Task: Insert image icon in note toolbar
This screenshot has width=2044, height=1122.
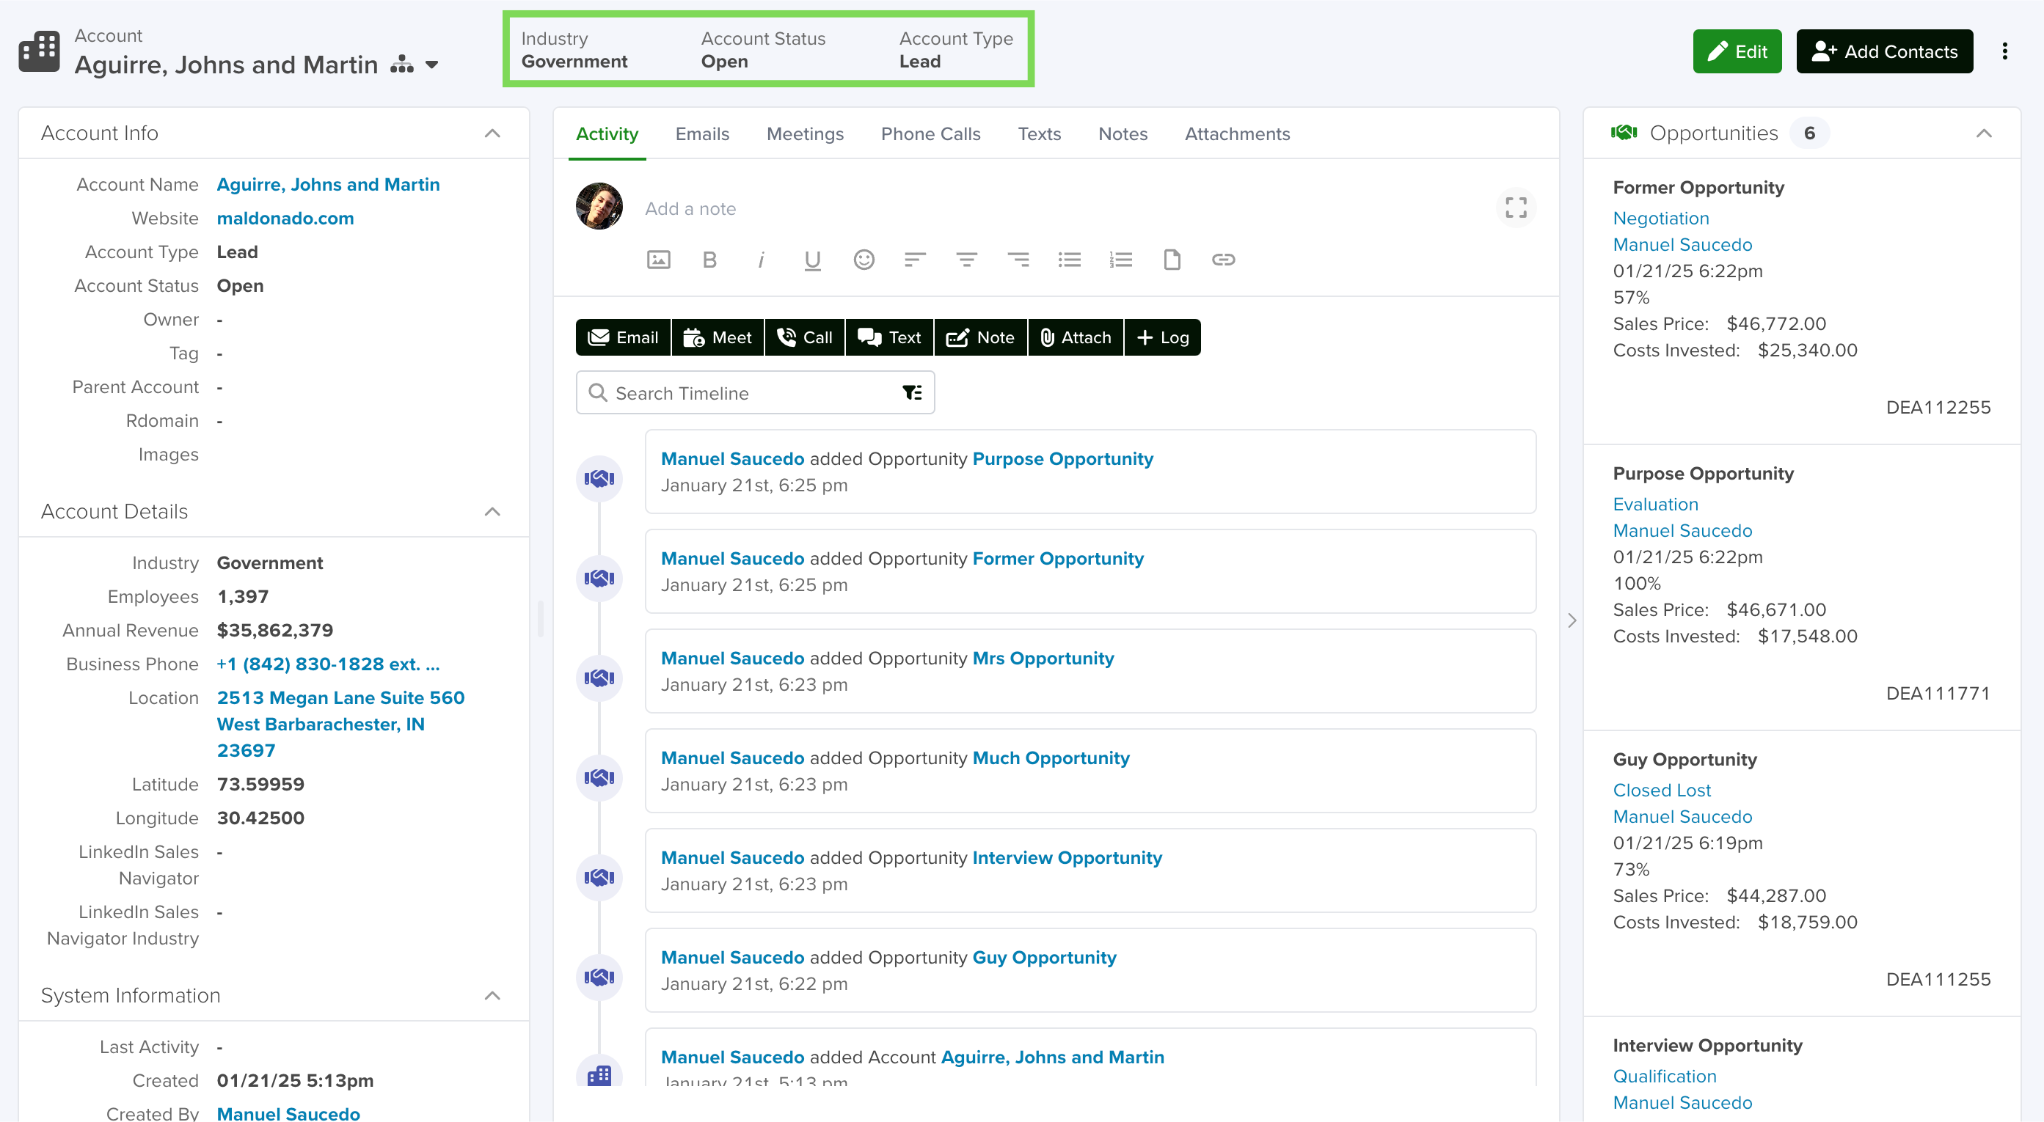Action: point(659,260)
